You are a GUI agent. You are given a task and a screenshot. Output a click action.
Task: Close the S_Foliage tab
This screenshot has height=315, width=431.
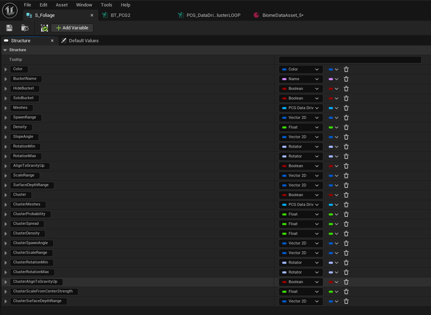coord(92,15)
